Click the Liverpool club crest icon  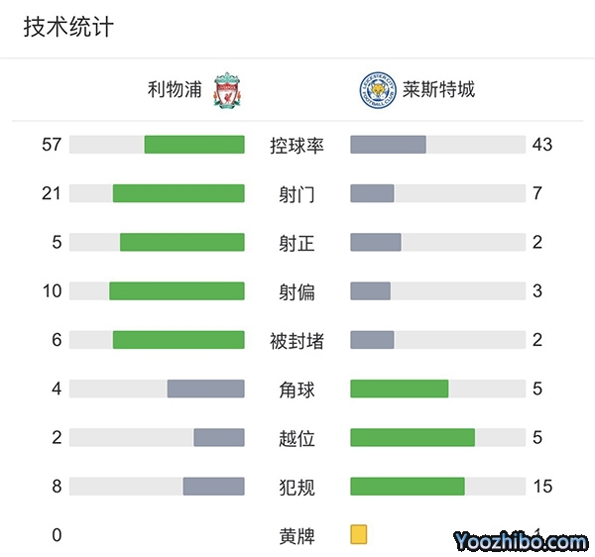click(x=228, y=90)
